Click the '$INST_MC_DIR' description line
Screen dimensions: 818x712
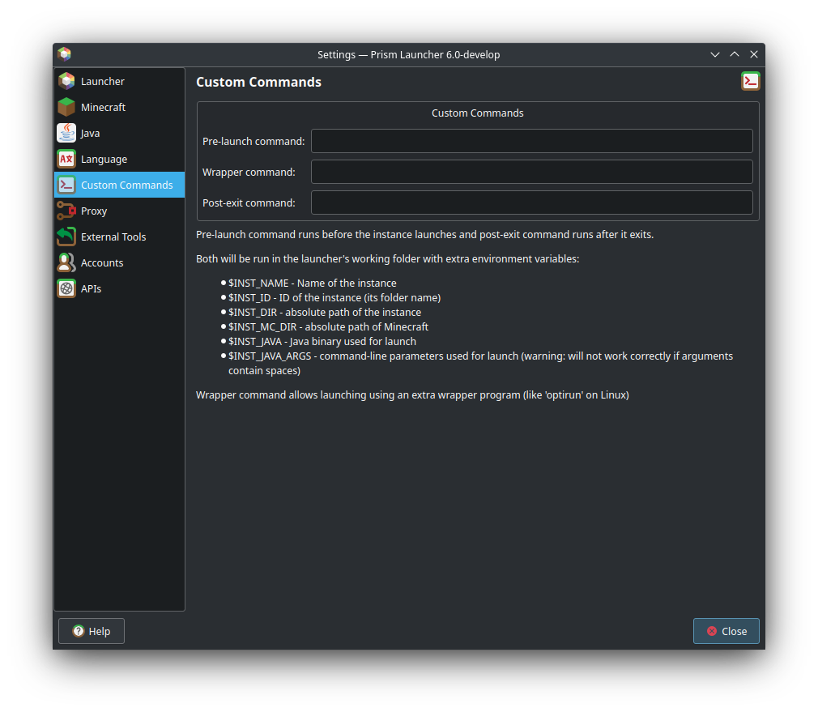coord(328,326)
